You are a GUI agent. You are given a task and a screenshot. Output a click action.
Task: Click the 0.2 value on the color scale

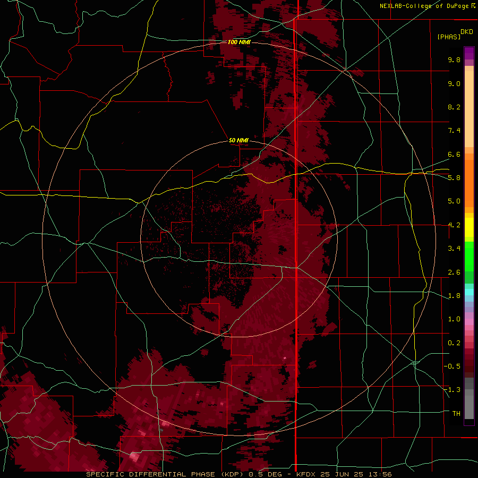pyautogui.click(x=454, y=343)
